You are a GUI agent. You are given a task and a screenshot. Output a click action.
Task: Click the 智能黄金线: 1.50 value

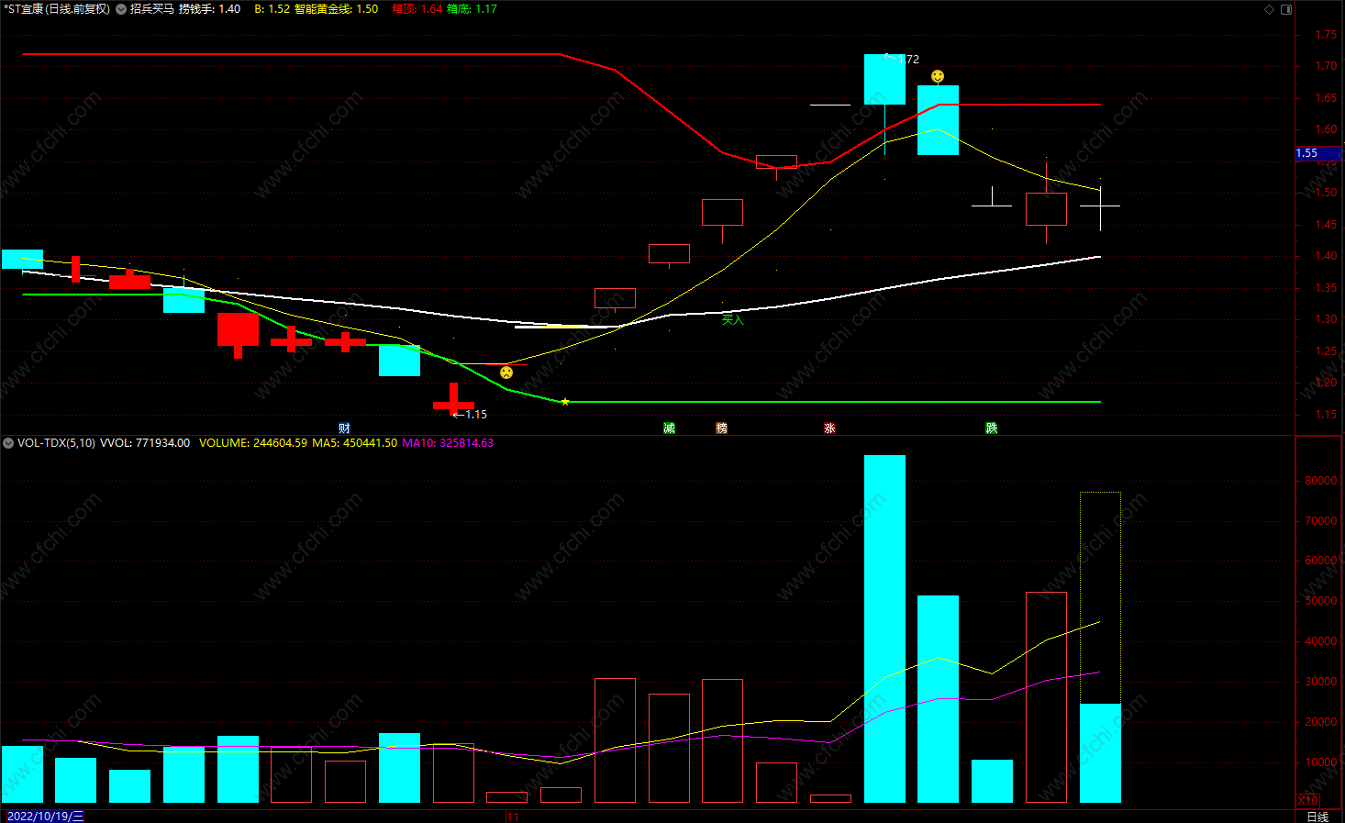(x=336, y=9)
